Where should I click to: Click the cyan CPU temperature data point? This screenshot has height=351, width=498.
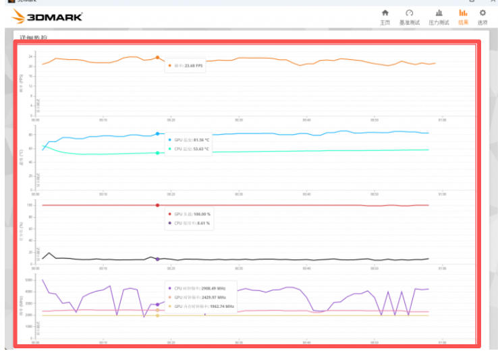(157, 153)
